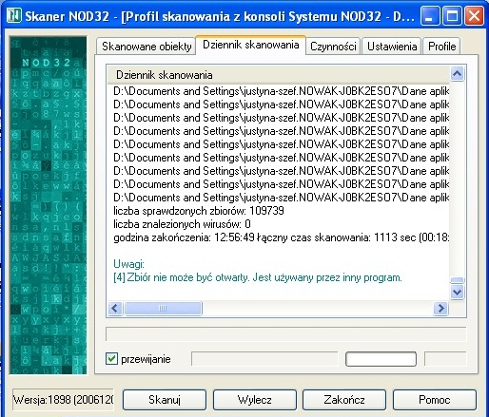Screen dimensions: 489x417
Task: Select note '[4] Zbiór nie może być otwarty'
Action: pos(258,277)
